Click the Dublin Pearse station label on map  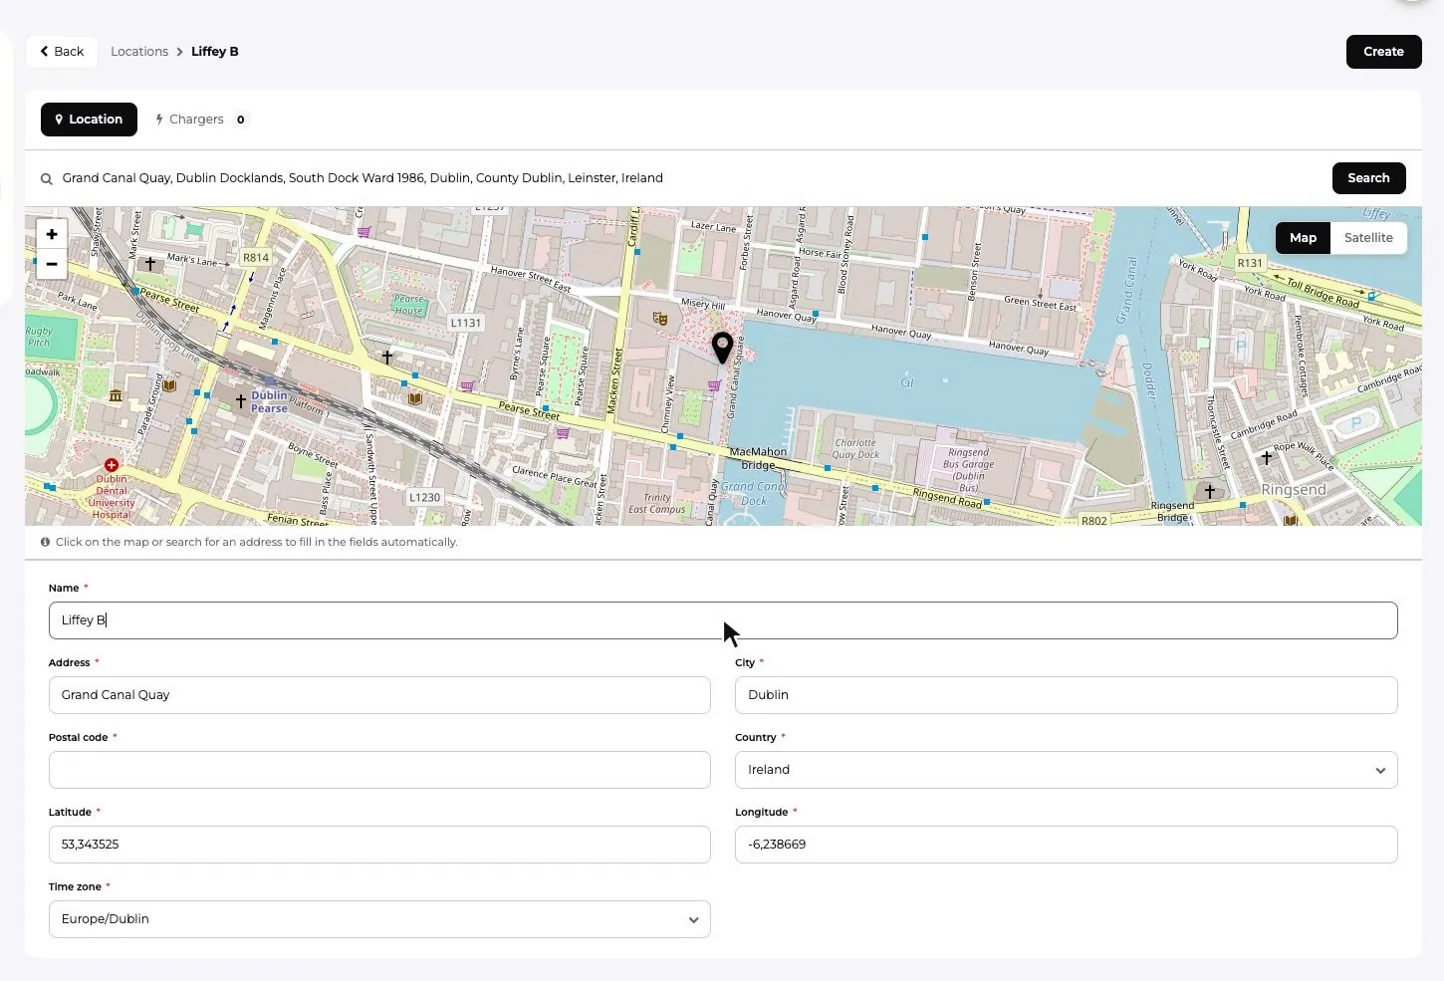pos(269,401)
